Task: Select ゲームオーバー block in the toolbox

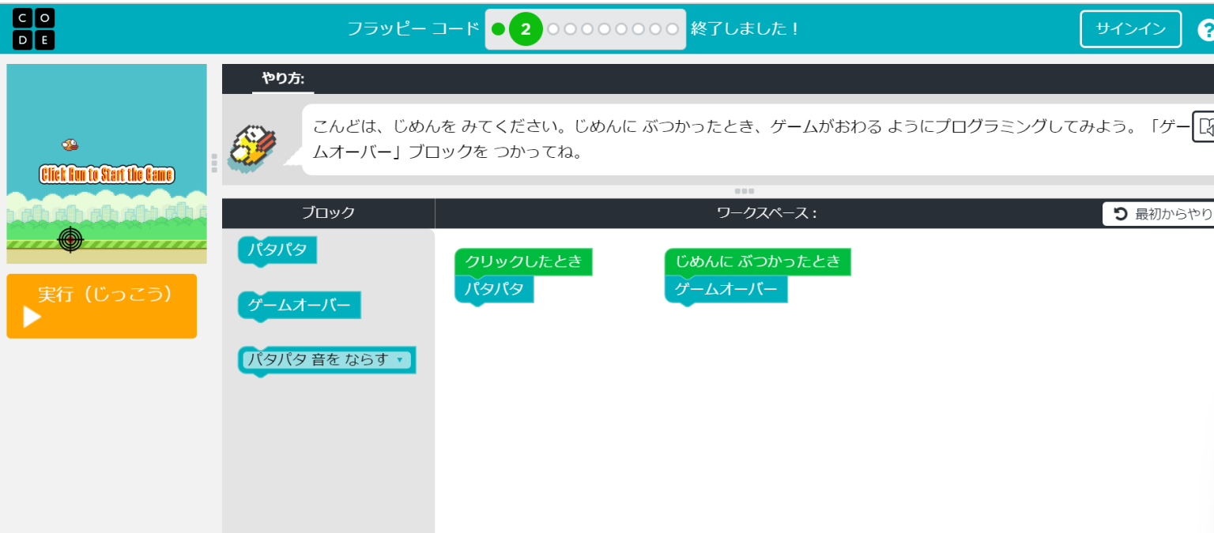Action: [299, 306]
